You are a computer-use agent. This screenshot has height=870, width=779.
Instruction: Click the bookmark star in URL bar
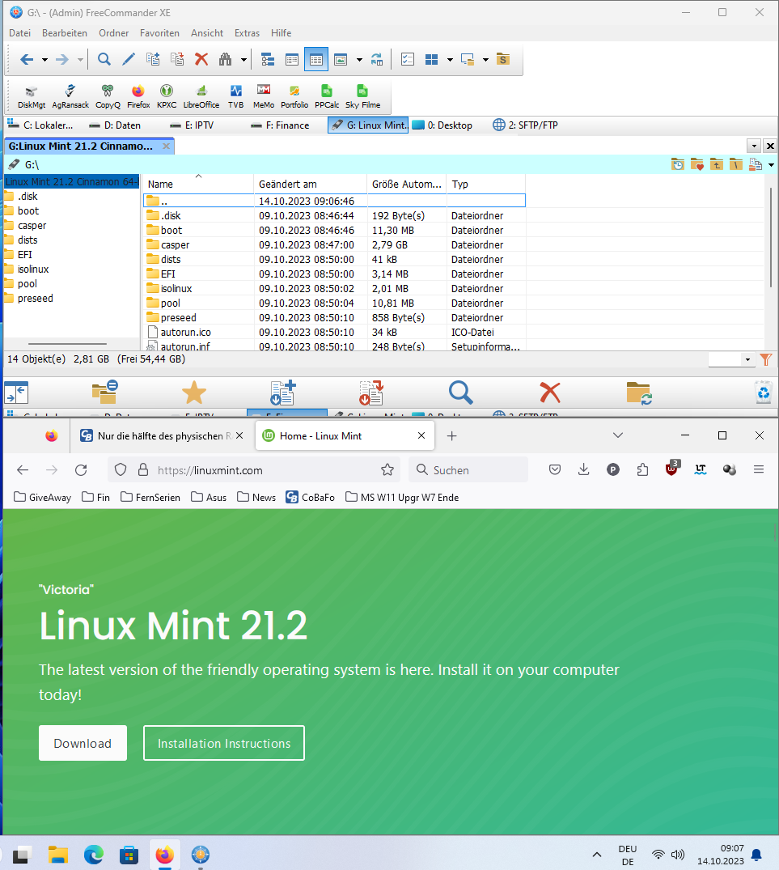pyautogui.click(x=387, y=470)
